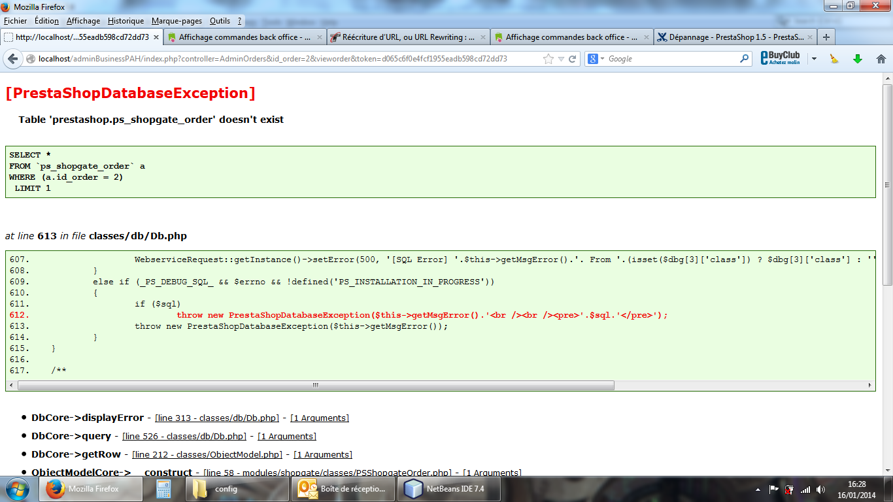Click the page scrollbar up arrow

(887, 78)
